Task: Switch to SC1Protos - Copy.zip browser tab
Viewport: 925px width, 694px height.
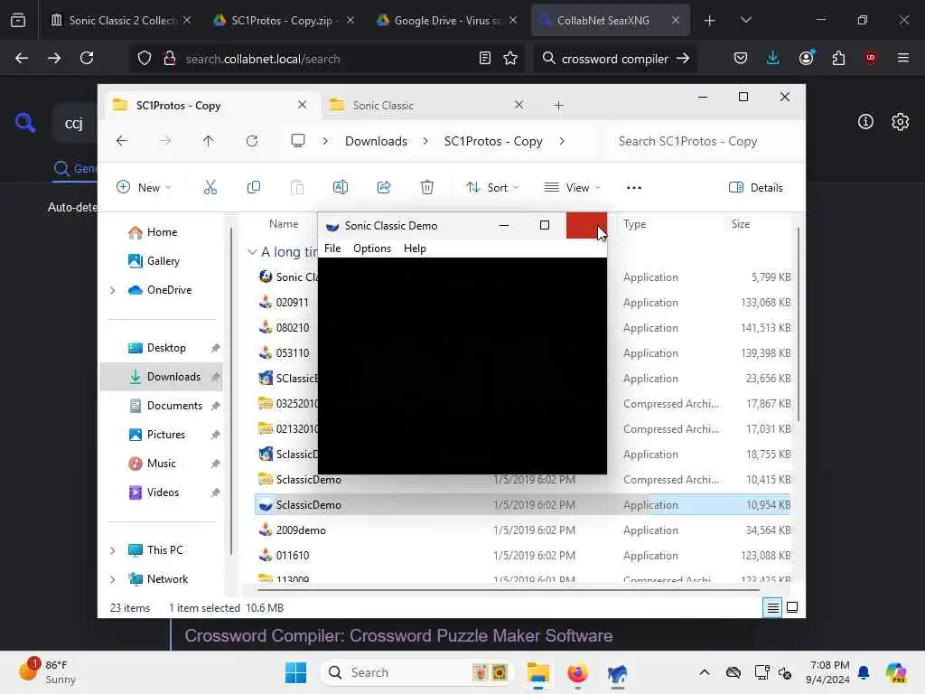Action: 285,20
